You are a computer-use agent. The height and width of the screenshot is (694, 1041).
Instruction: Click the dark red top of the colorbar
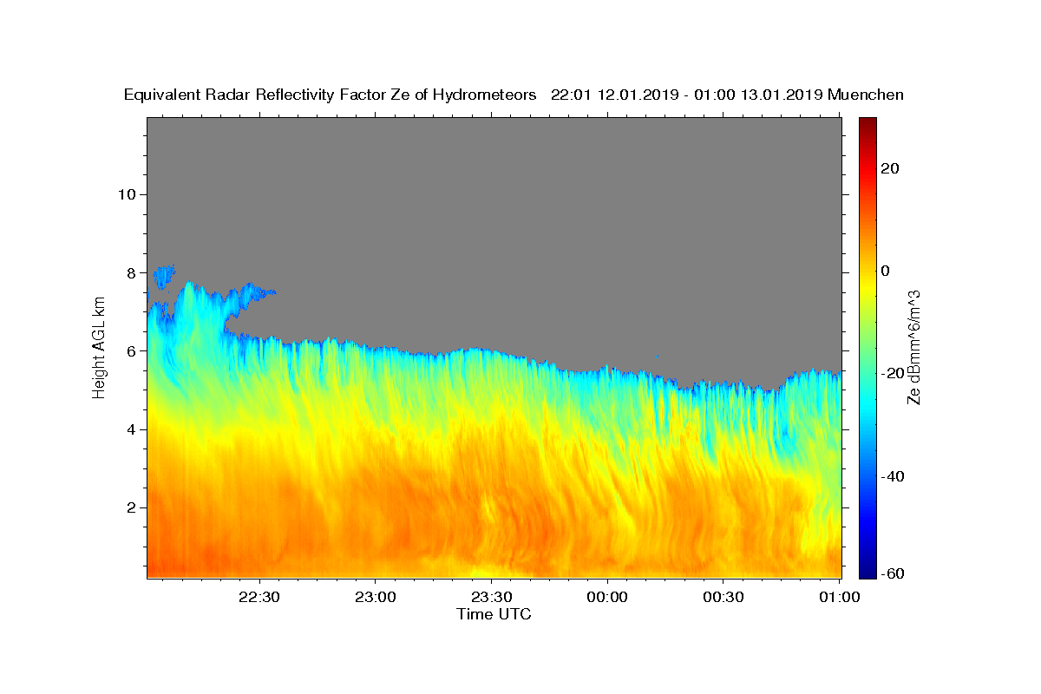(867, 124)
